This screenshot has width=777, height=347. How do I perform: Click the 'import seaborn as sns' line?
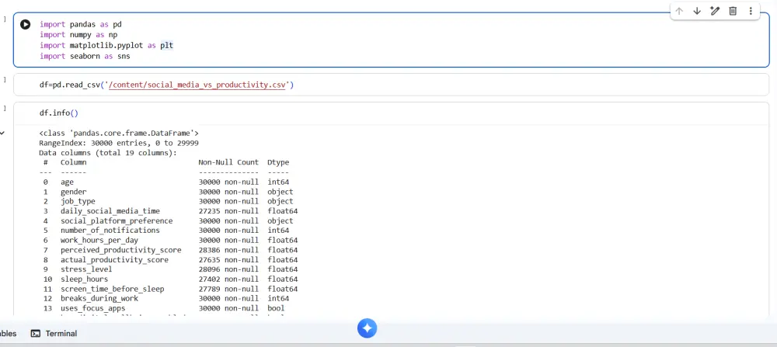(x=85, y=57)
